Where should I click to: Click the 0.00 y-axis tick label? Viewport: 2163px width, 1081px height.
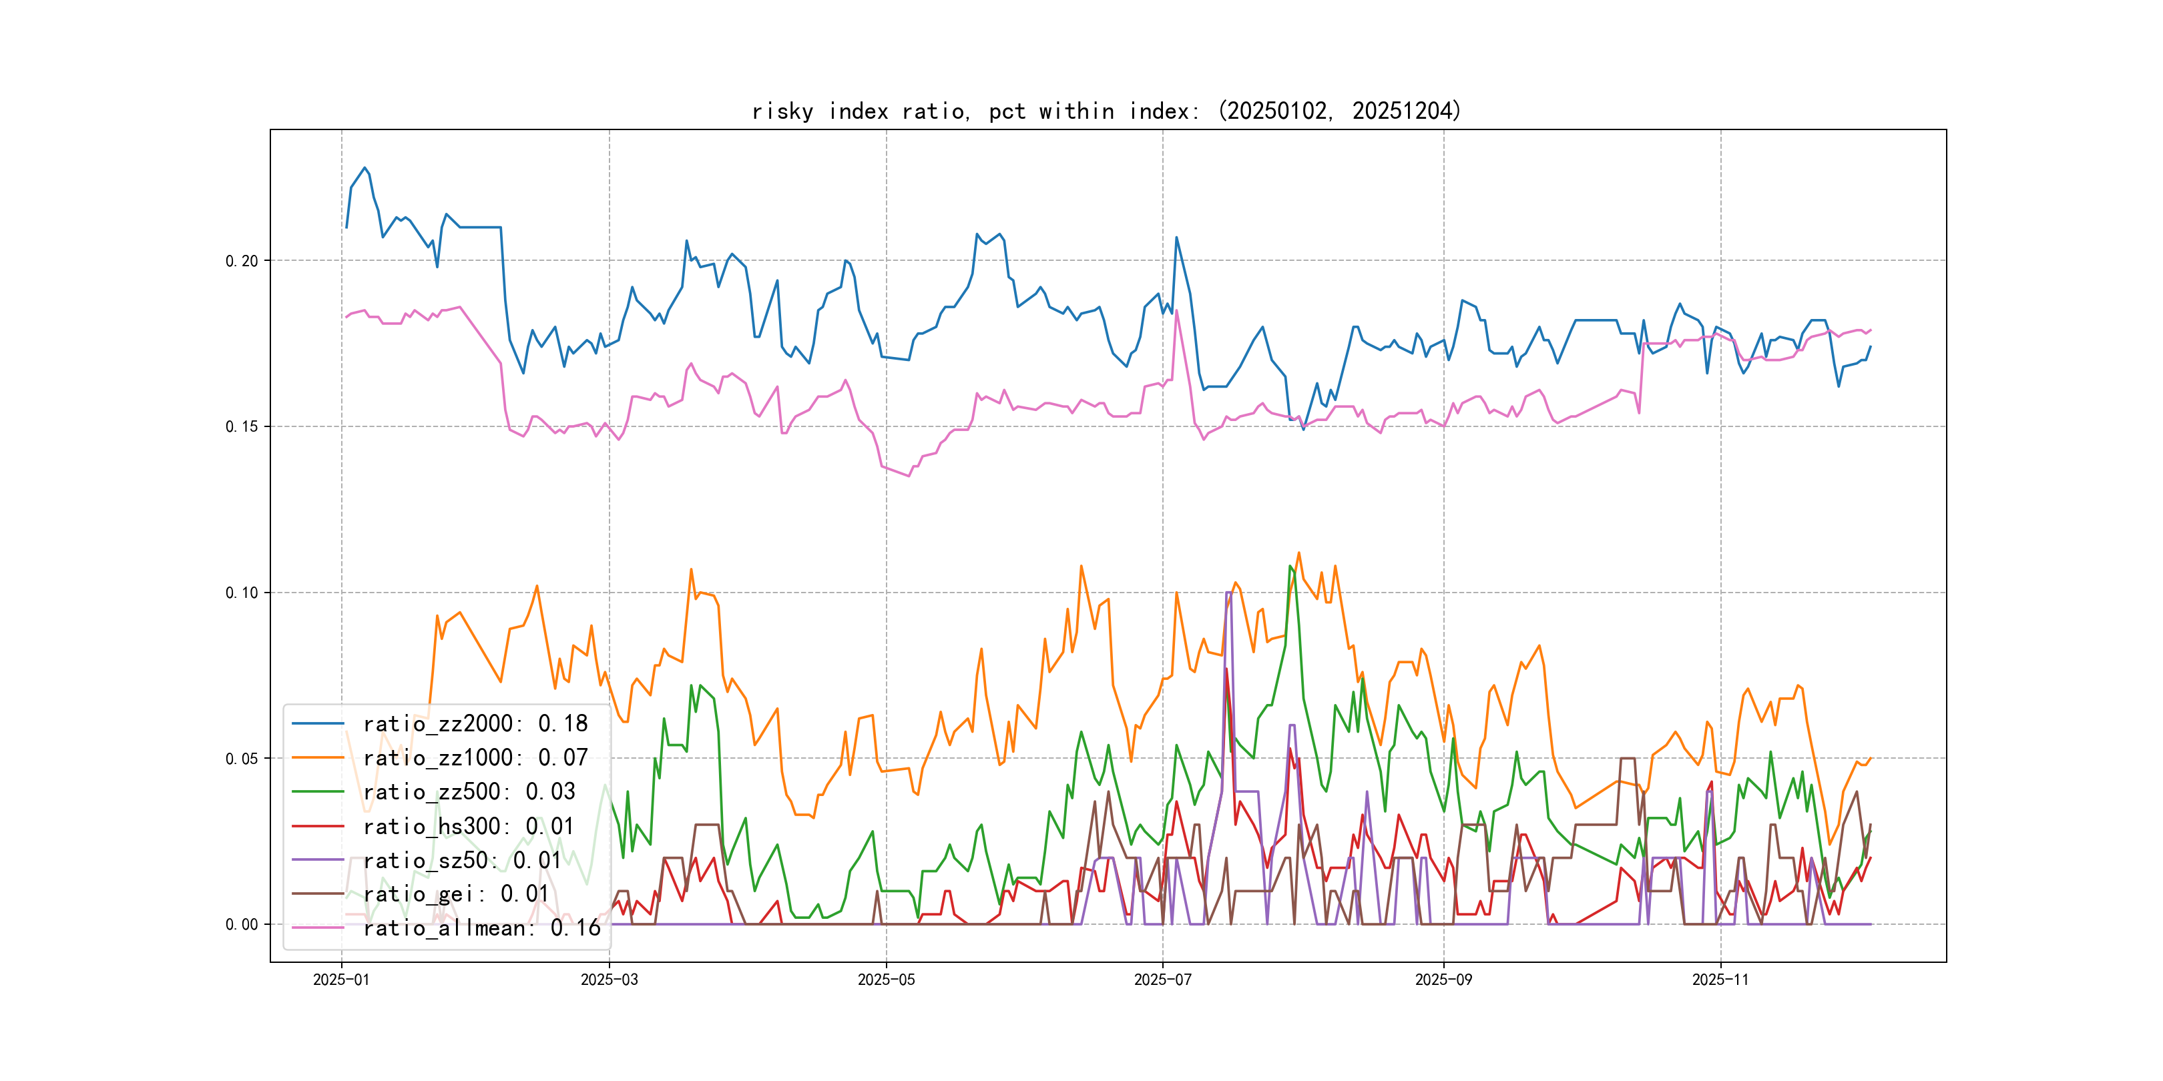[x=242, y=925]
